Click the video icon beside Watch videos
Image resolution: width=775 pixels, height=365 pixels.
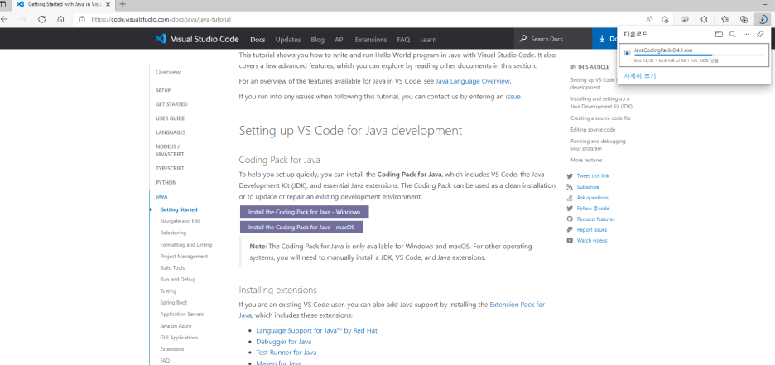[x=570, y=241]
